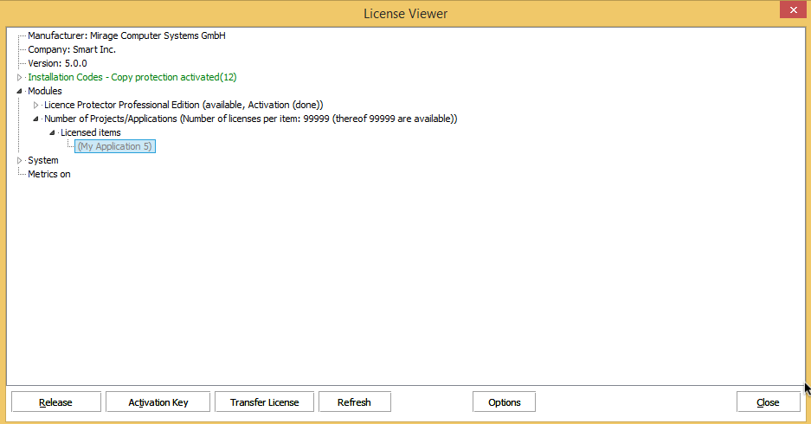Click Transfer License button

(x=264, y=402)
